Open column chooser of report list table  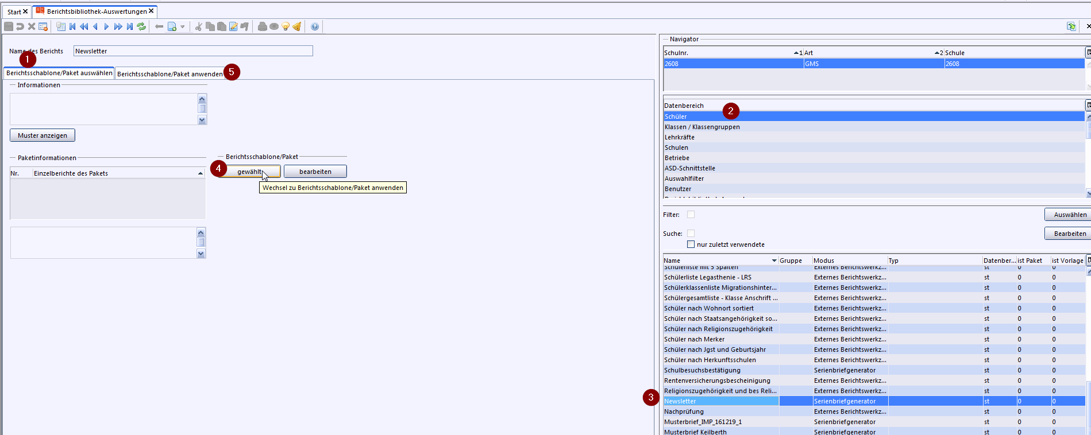coord(1088,260)
